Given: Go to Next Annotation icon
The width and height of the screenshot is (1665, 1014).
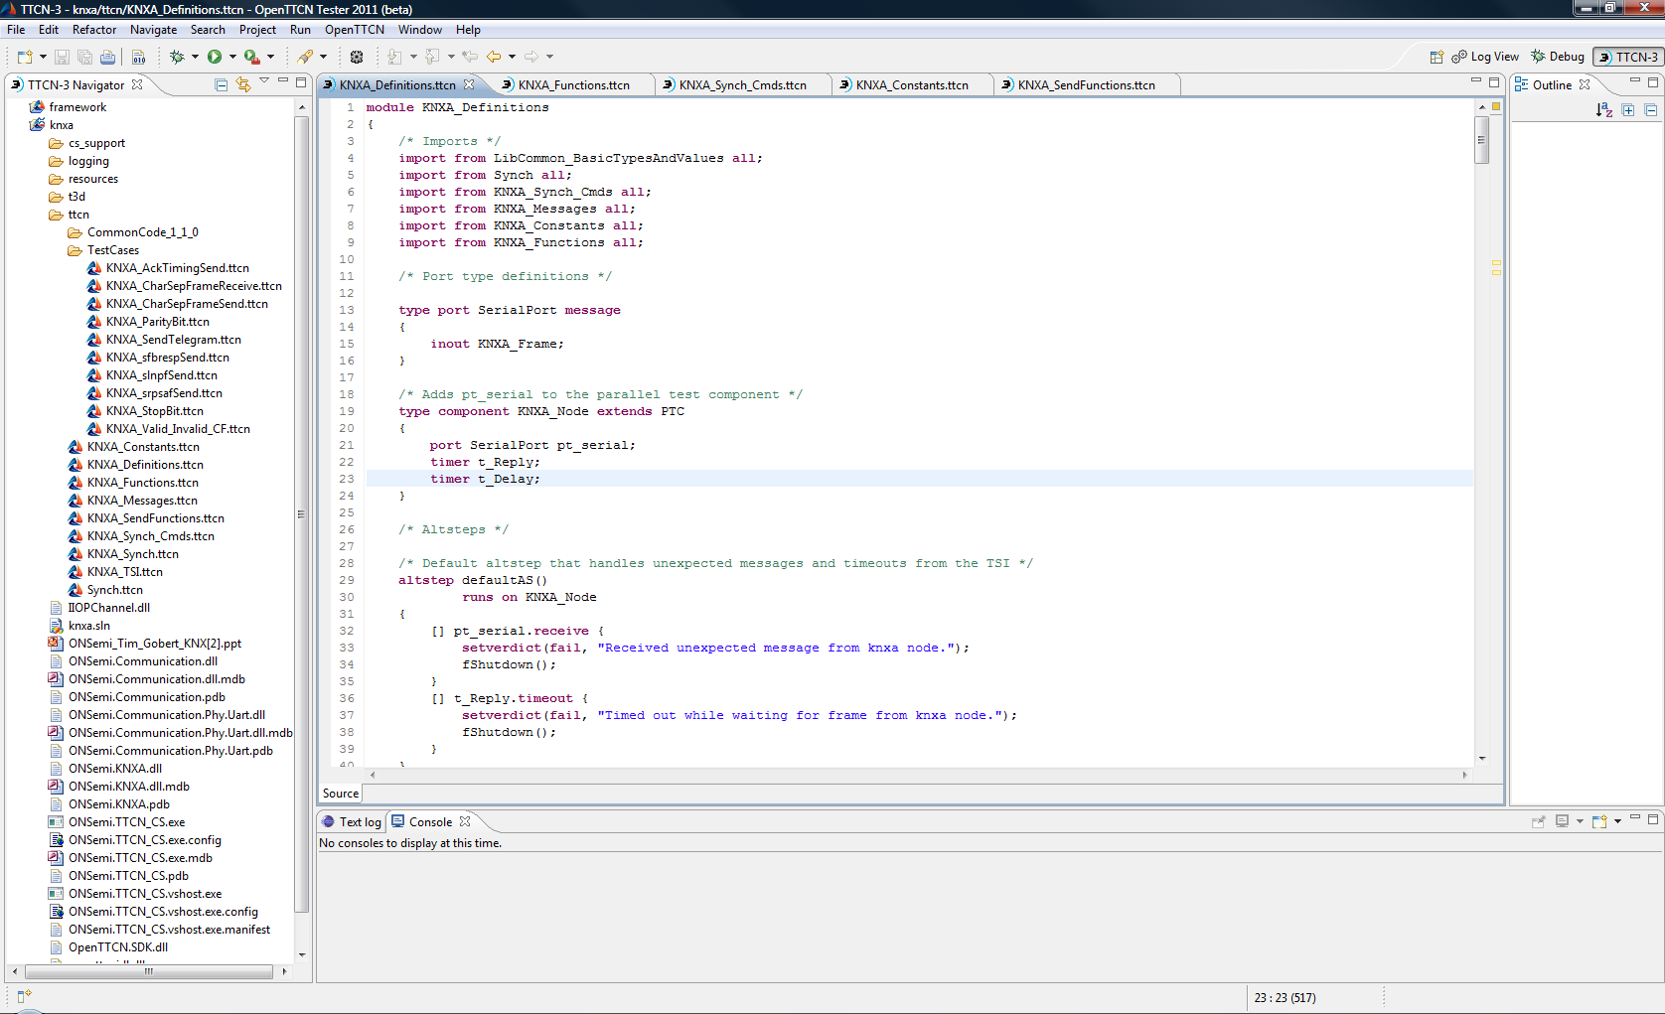Looking at the screenshot, I should click(x=394, y=57).
